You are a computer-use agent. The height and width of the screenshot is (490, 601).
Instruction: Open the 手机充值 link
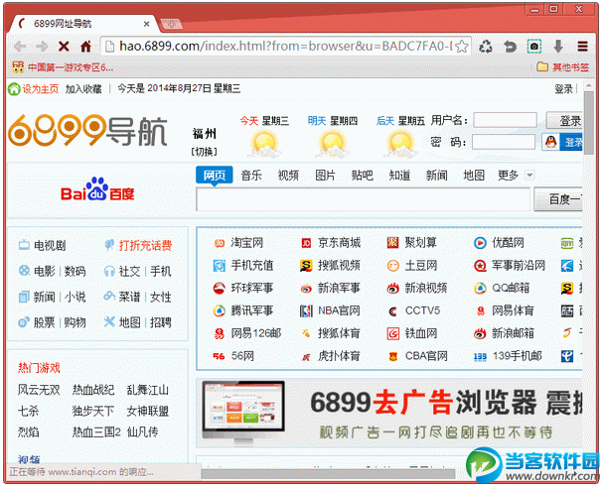pyautogui.click(x=252, y=265)
